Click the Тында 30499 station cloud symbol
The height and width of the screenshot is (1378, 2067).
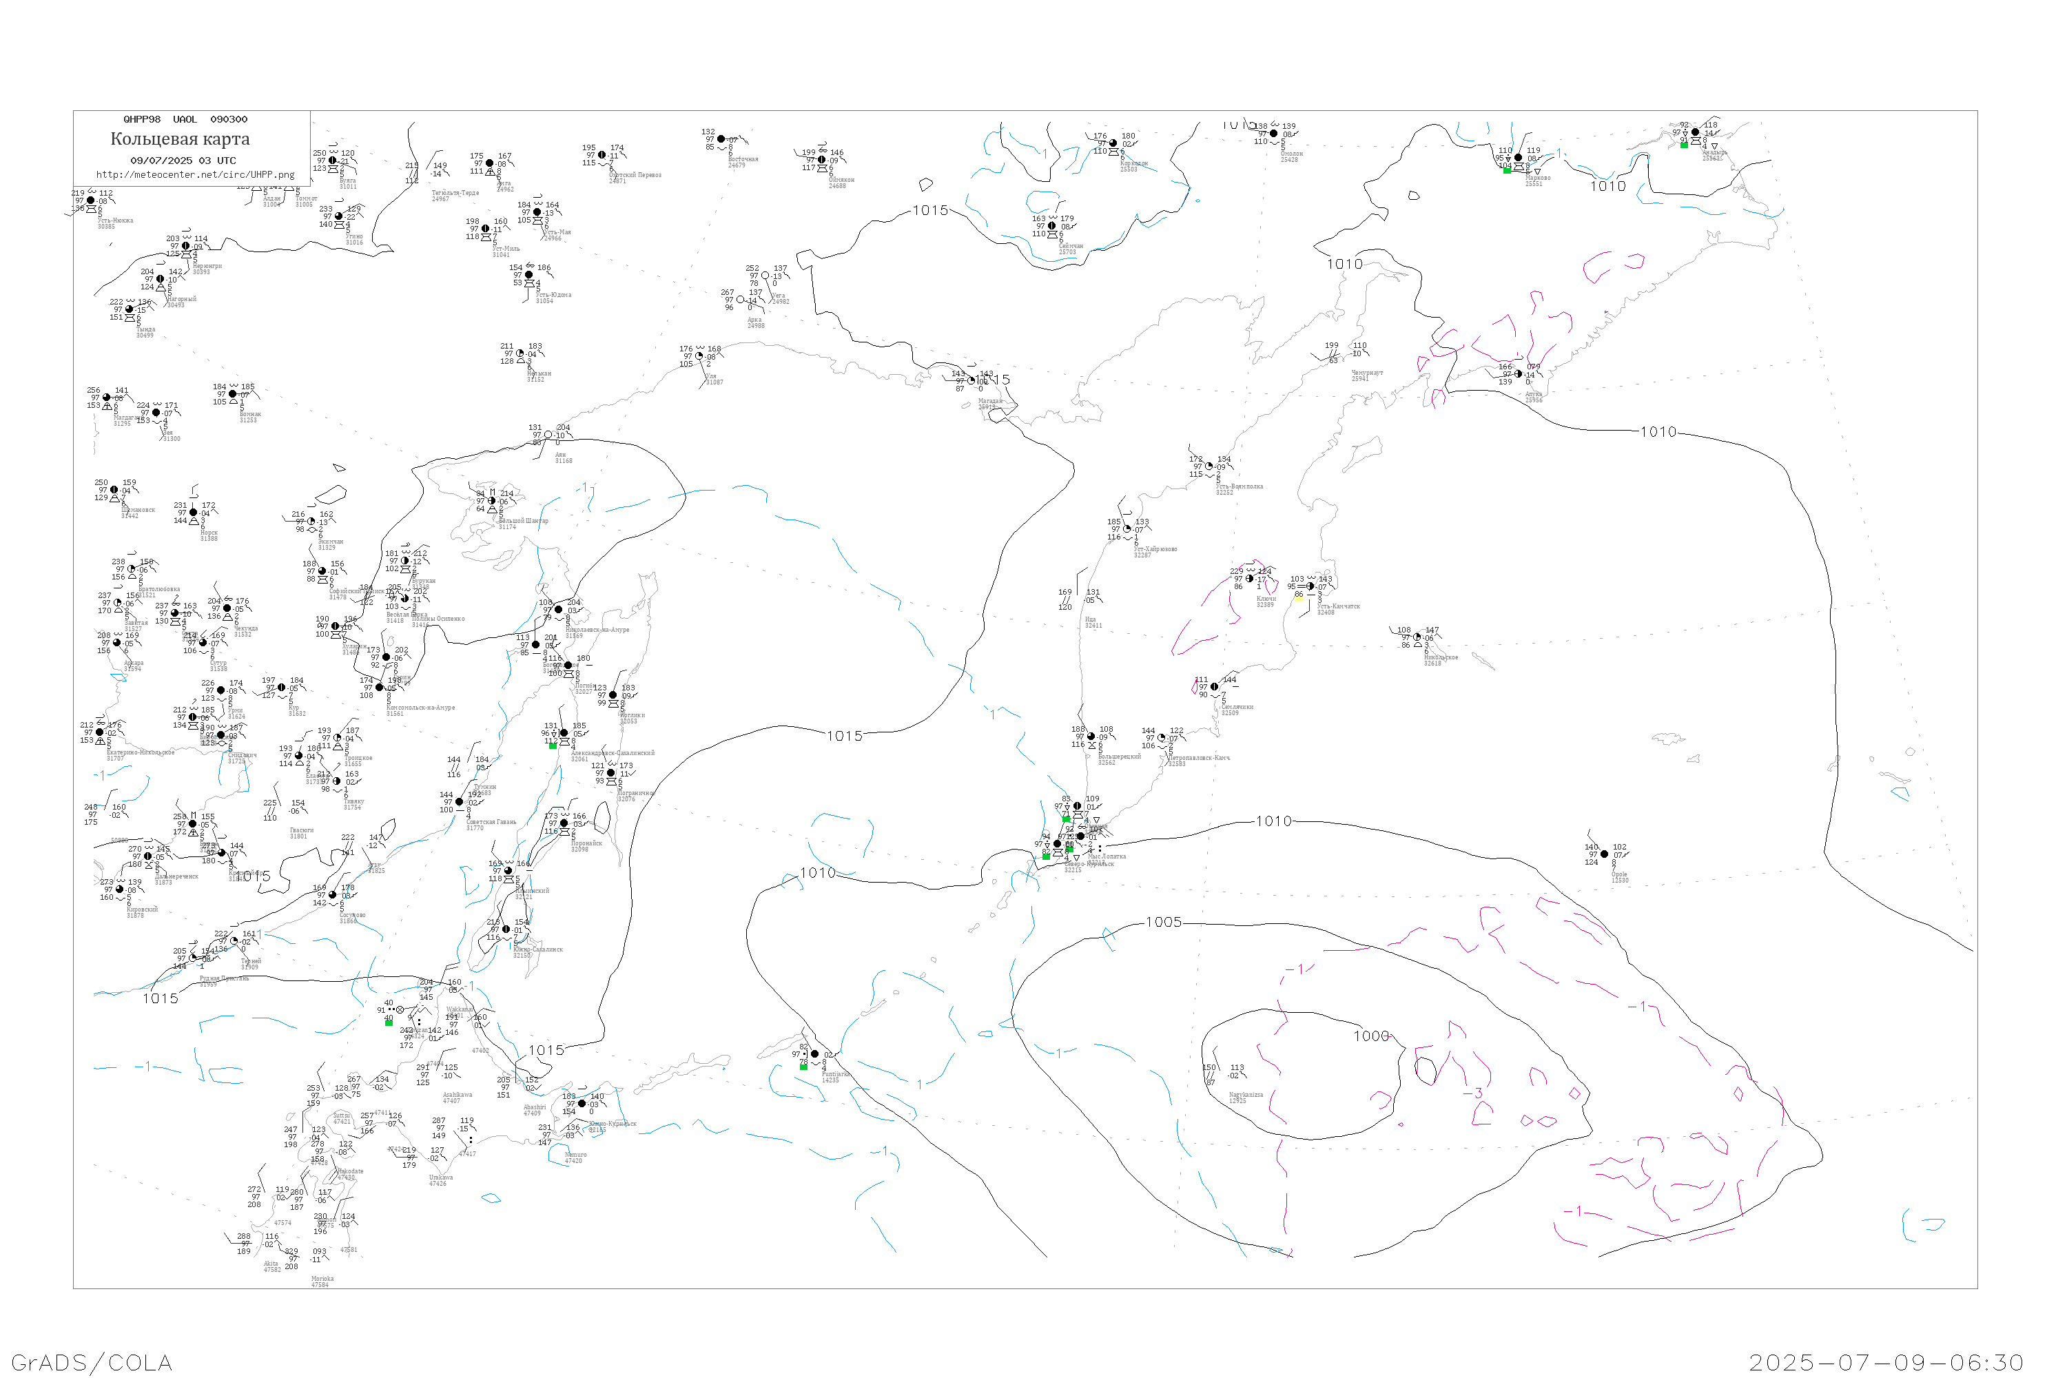coord(130,310)
